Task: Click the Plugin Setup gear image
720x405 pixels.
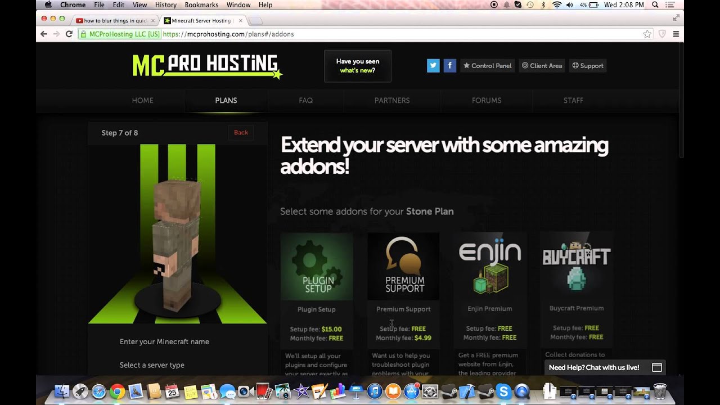Action: click(317, 266)
